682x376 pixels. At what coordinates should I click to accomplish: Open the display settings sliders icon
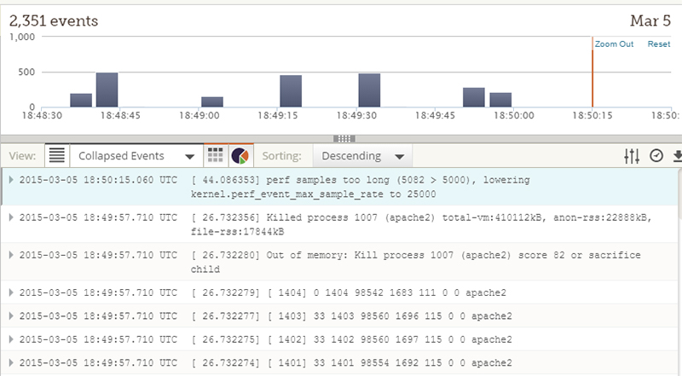(632, 156)
